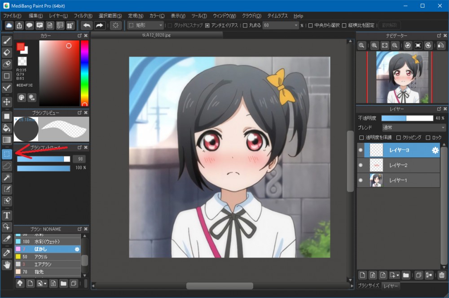
Task: Click the layer 不透明度 slider at 48%
Action: (x=407, y=118)
